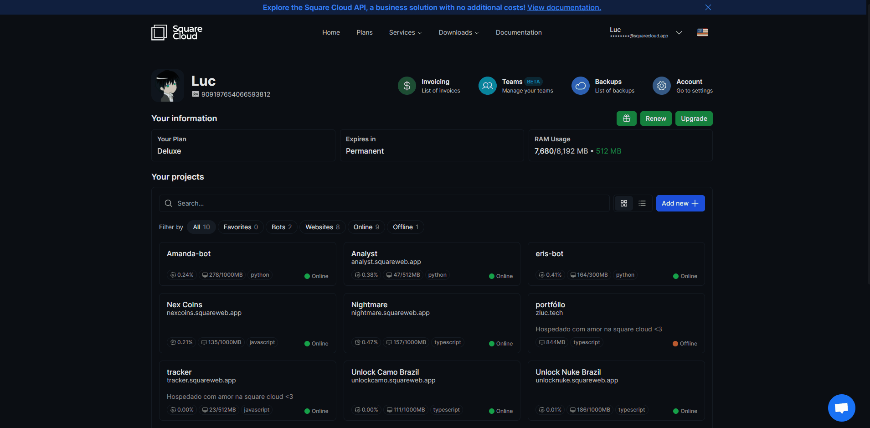Open the portfólio project
Image resolution: width=870 pixels, height=428 pixels.
pos(616,323)
